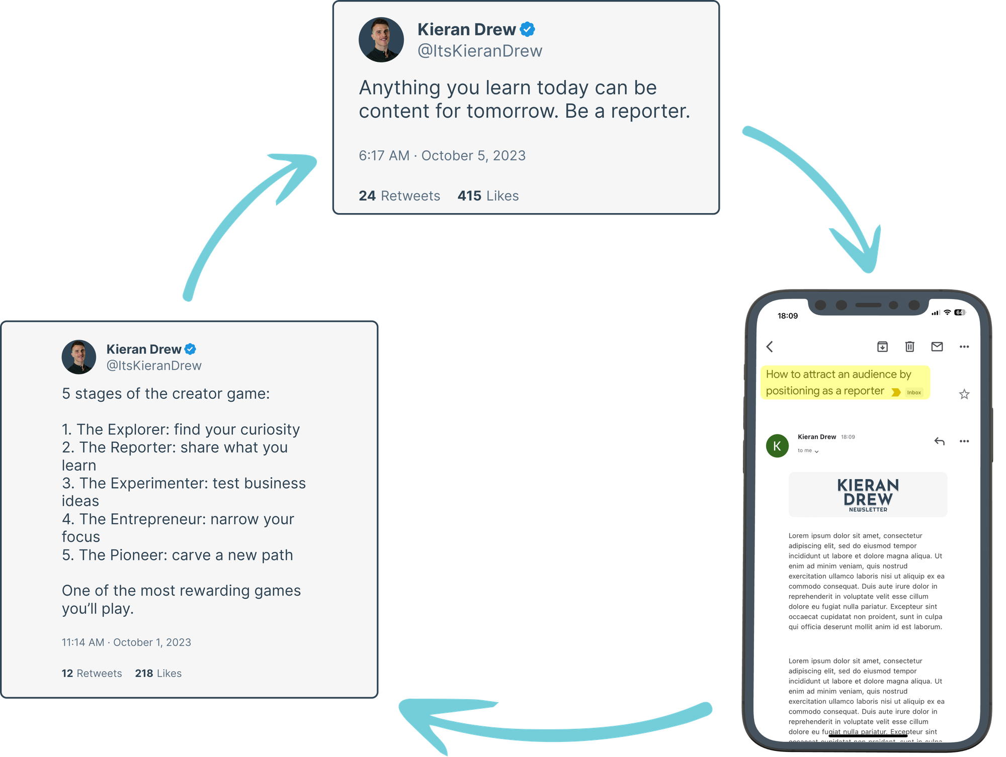The image size is (1006, 757).
Task: Open profile photo on creator game tweet
Action: (79, 357)
